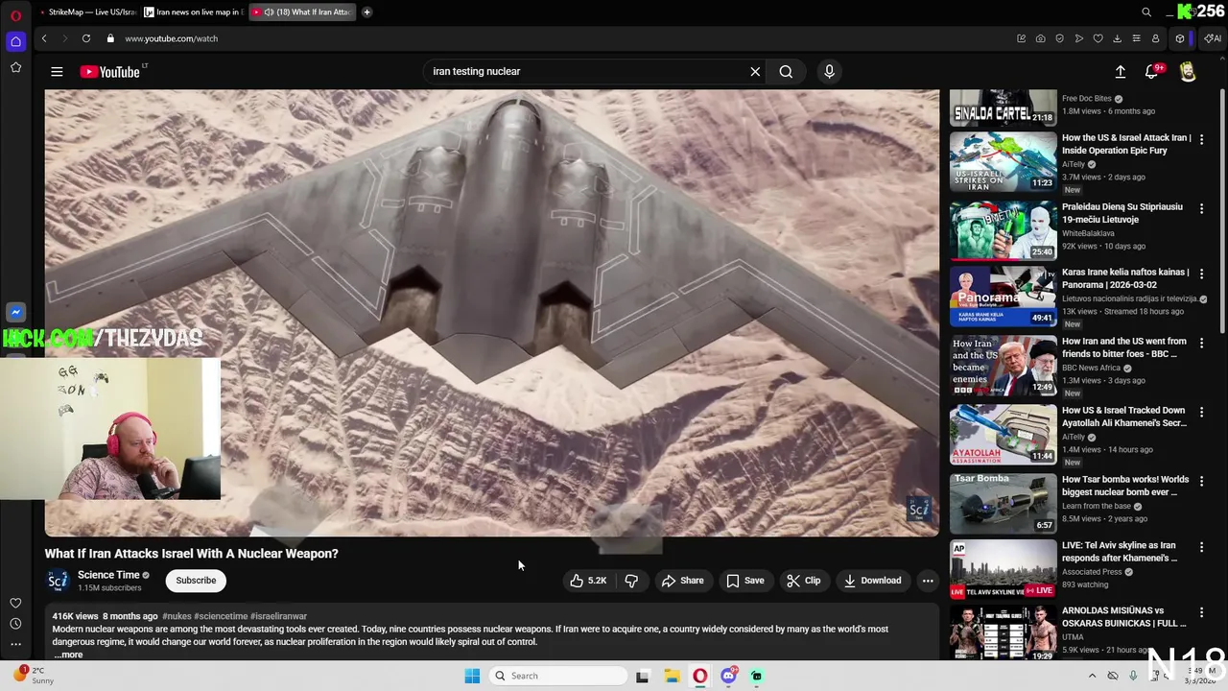The height and width of the screenshot is (691, 1228).
Task: Click the Opera send flow icon
Action: 1078,38
